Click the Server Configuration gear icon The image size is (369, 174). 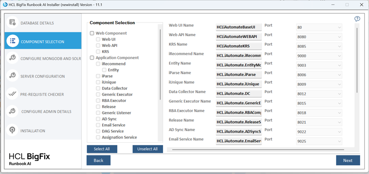click(12, 76)
